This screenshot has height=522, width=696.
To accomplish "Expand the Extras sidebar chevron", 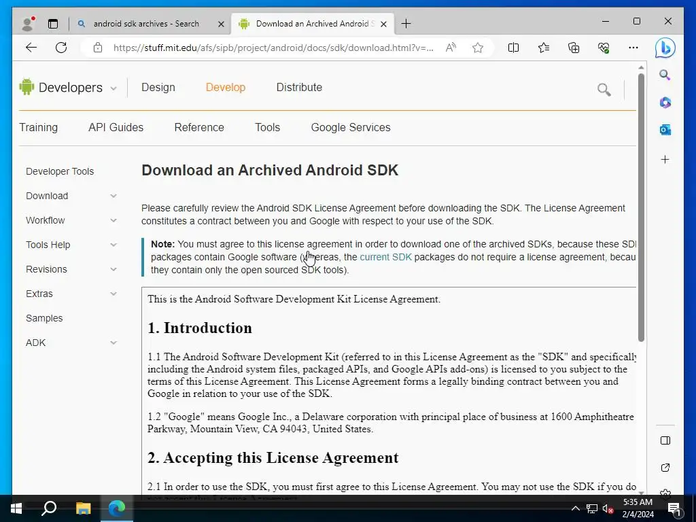I will click(114, 294).
